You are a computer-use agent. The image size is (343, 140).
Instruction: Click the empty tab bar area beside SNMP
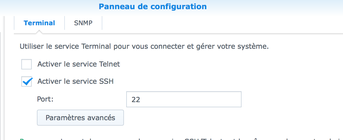tap(222, 23)
